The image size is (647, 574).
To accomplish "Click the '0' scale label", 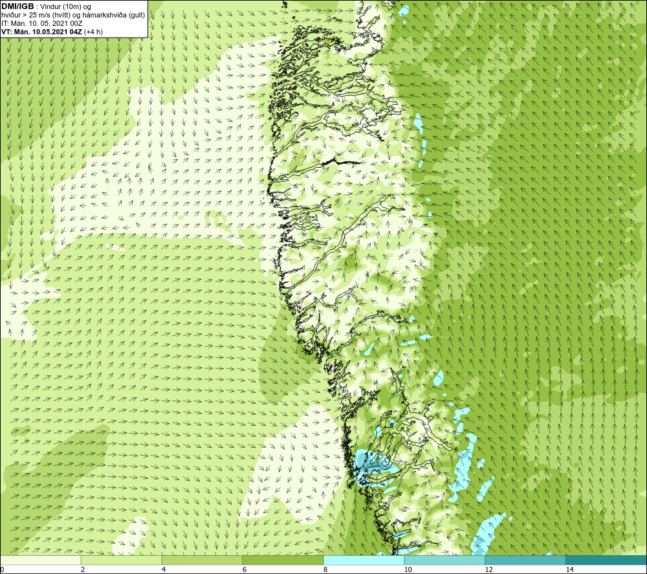I will [x=2, y=570].
